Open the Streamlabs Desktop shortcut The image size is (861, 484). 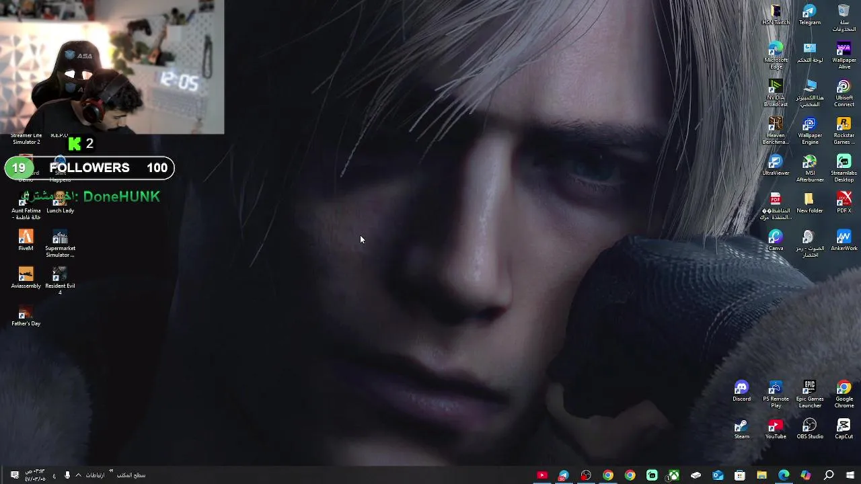[x=844, y=168]
